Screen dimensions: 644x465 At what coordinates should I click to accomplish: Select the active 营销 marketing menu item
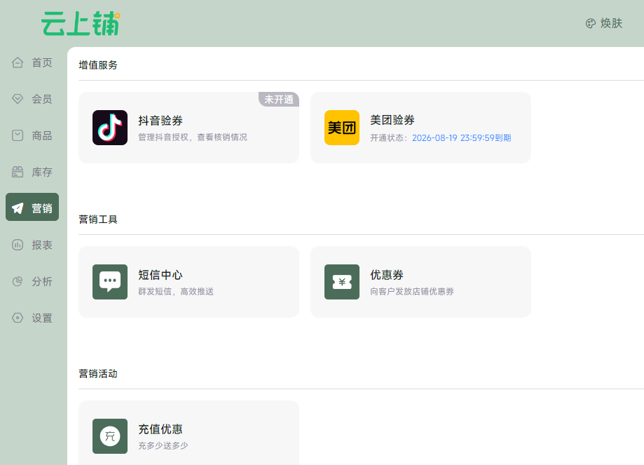[32, 208]
